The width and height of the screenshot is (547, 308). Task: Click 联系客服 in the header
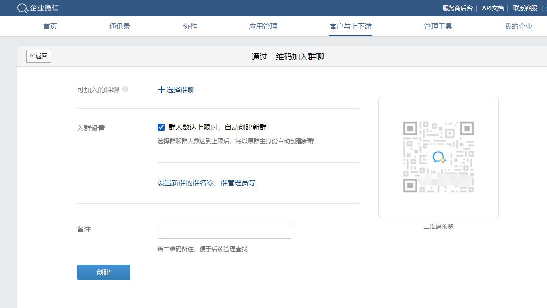click(x=525, y=8)
